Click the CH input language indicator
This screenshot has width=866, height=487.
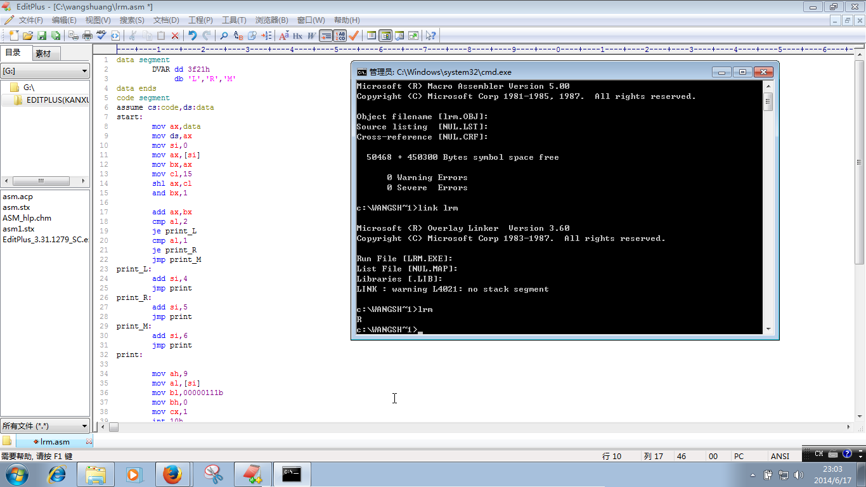pyautogui.click(x=819, y=453)
